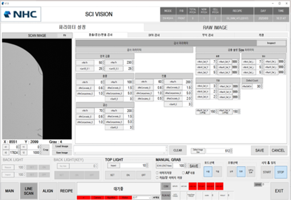Click the COM status indicator
Viewport: 291px width, 200px height.
pos(166,186)
